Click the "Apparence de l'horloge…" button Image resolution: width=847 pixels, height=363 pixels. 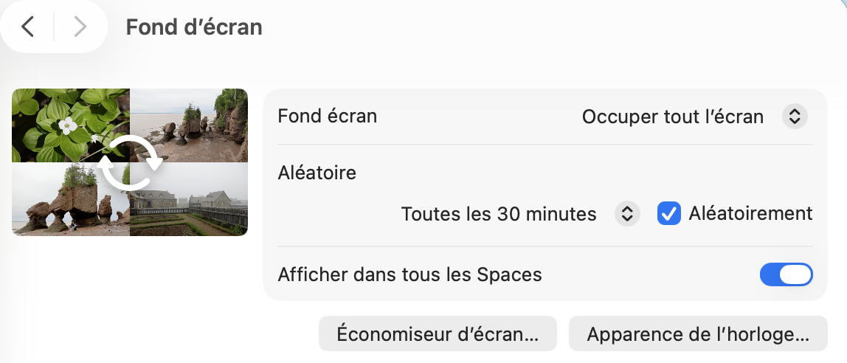698,333
